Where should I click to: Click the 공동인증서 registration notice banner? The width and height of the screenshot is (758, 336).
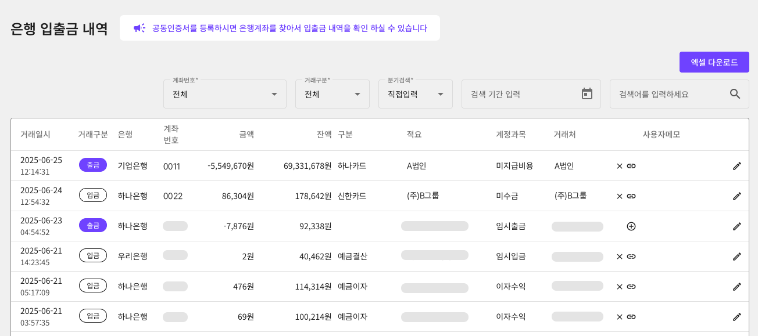289,28
